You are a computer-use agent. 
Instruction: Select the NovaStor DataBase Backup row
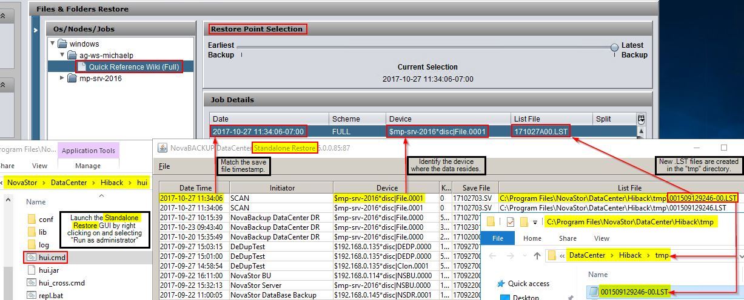(x=320, y=295)
